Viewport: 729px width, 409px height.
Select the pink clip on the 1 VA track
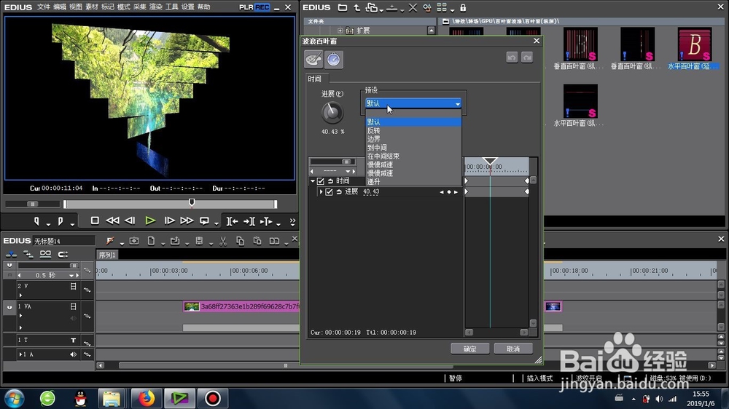[x=242, y=306]
